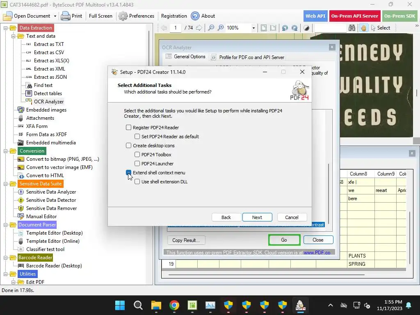Viewport: 420px width, 315px height.
Task: Collapse the Document Parser node
Action: point(5,225)
